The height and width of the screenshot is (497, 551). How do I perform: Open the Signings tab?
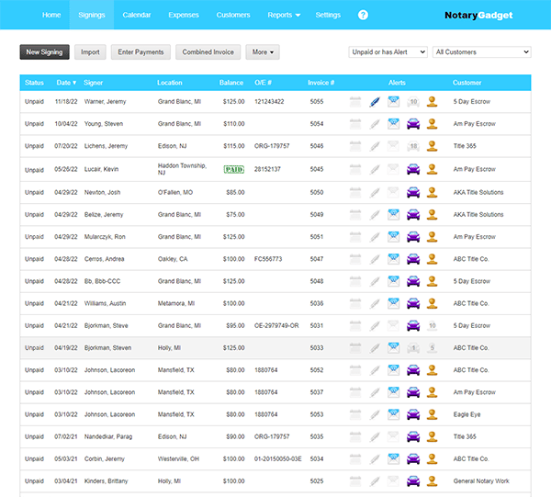pyautogui.click(x=92, y=15)
